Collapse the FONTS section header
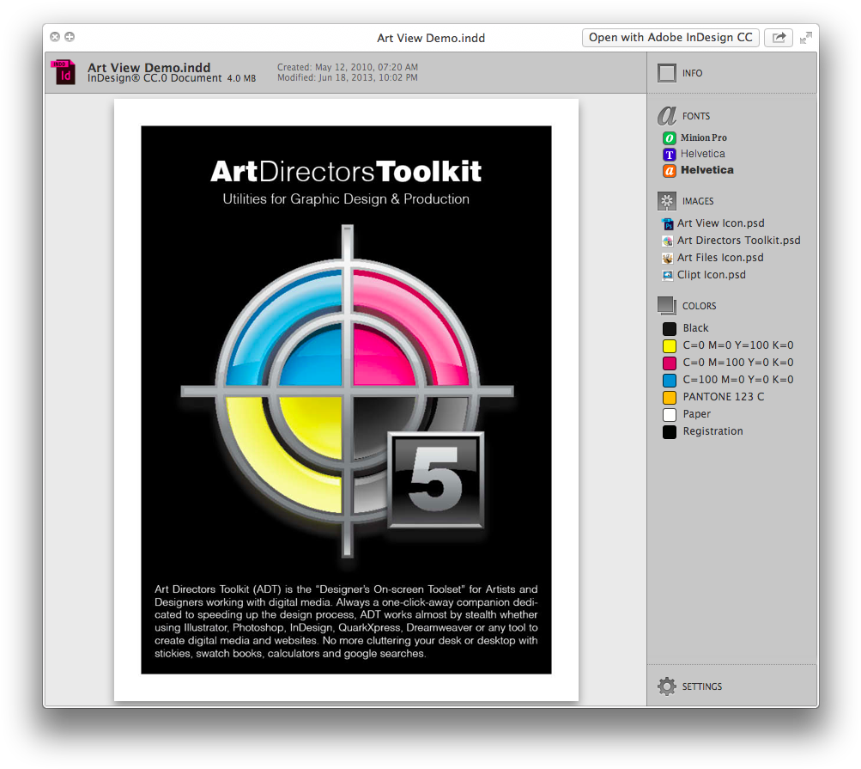Viewport: 861px width, 769px height. [695, 116]
